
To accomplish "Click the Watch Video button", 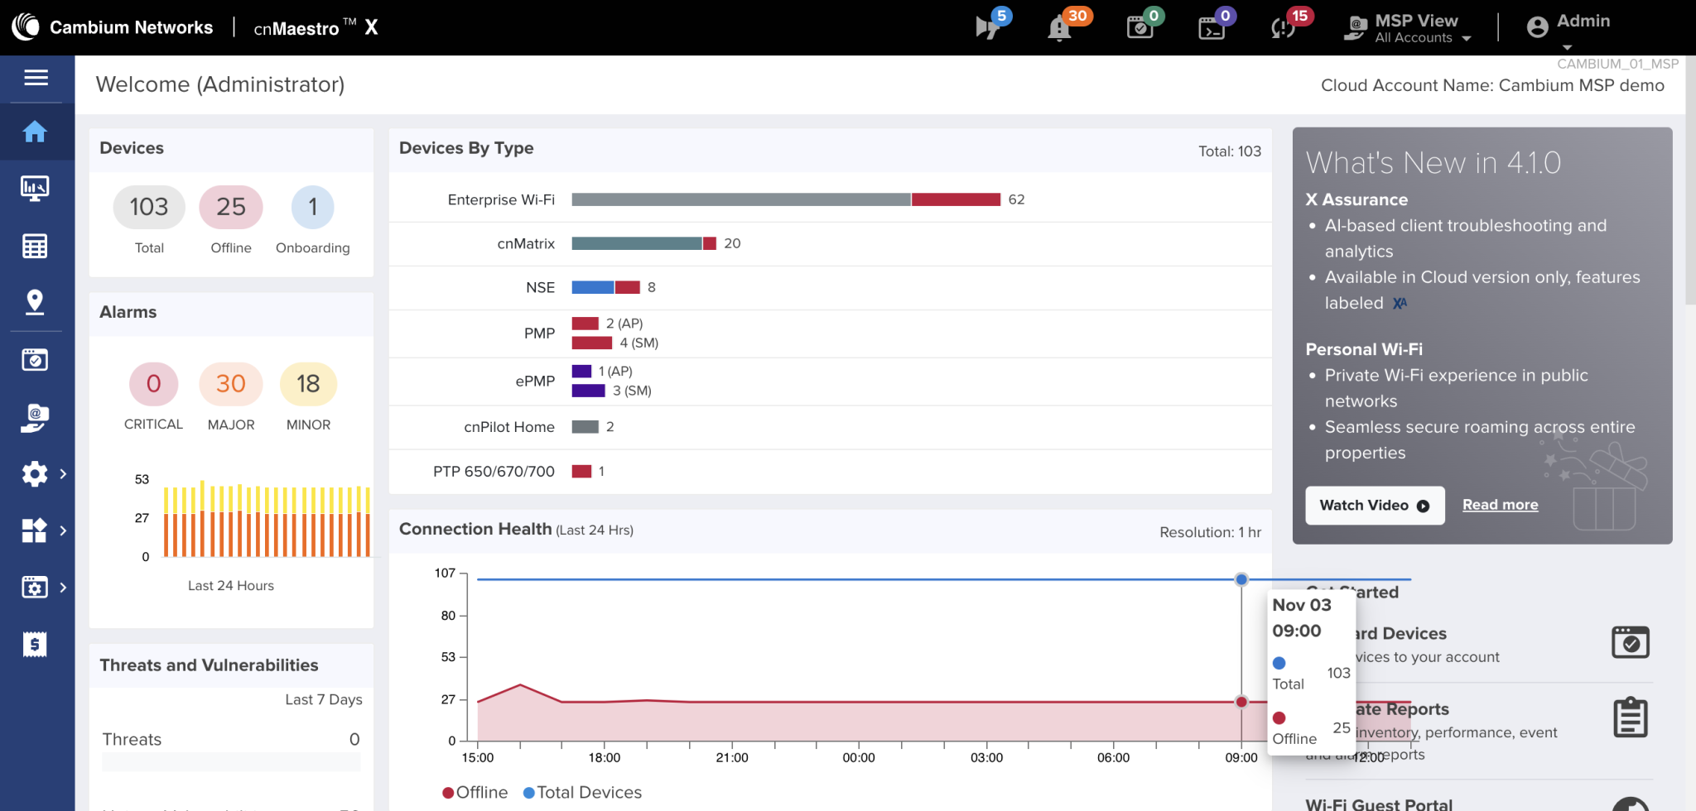I will (1374, 505).
